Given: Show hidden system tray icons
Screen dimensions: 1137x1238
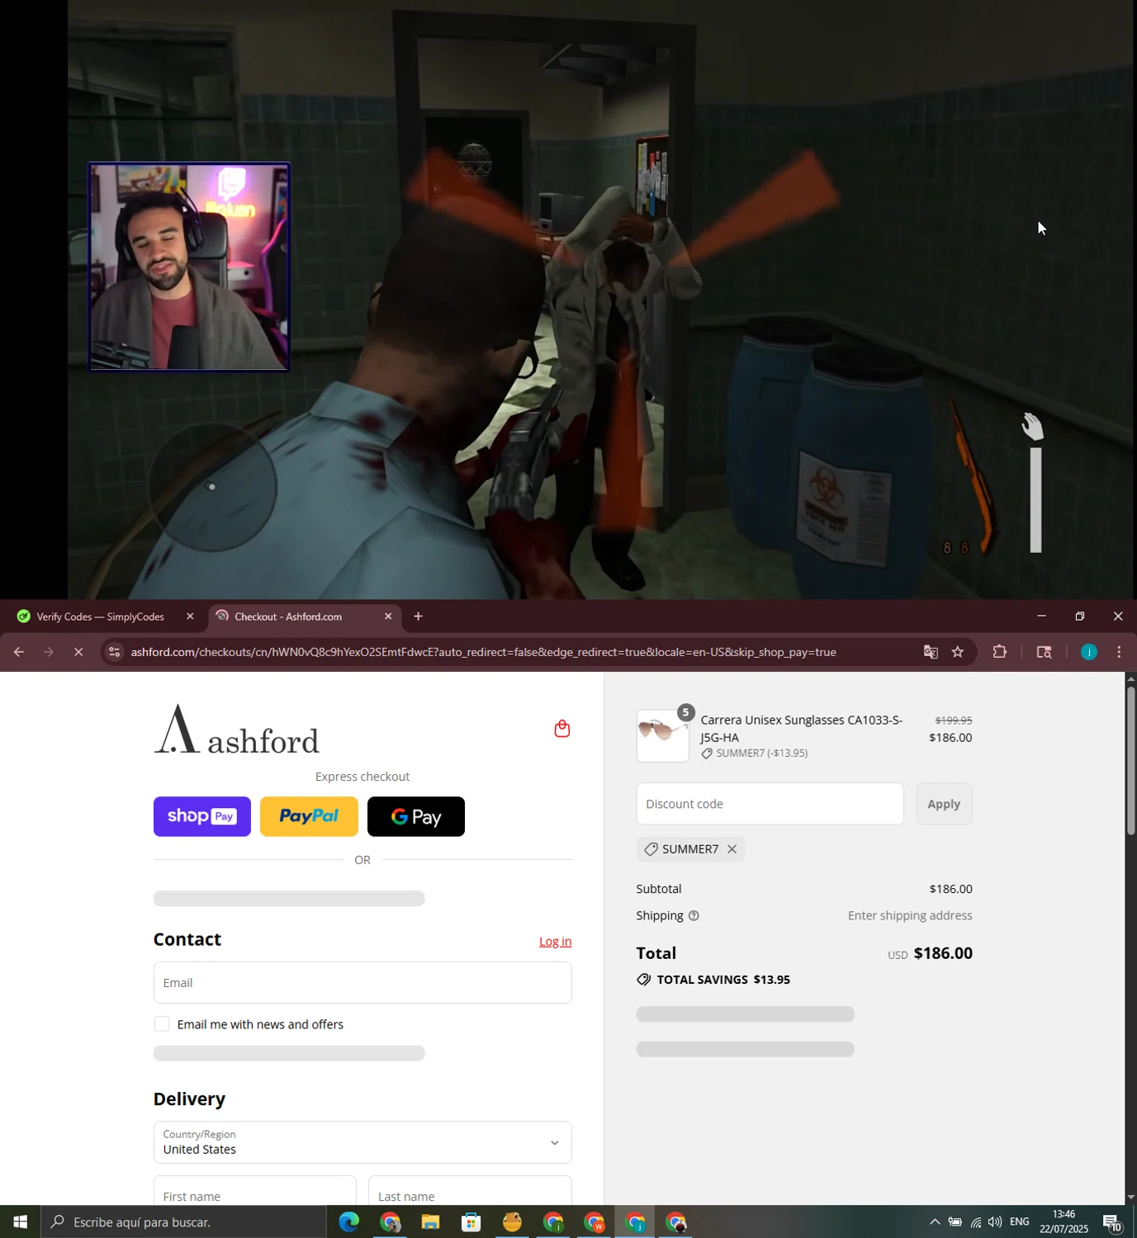Looking at the screenshot, I should 935,1222.
